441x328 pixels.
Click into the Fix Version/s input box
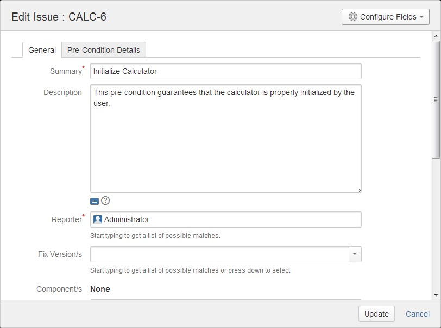219,254
